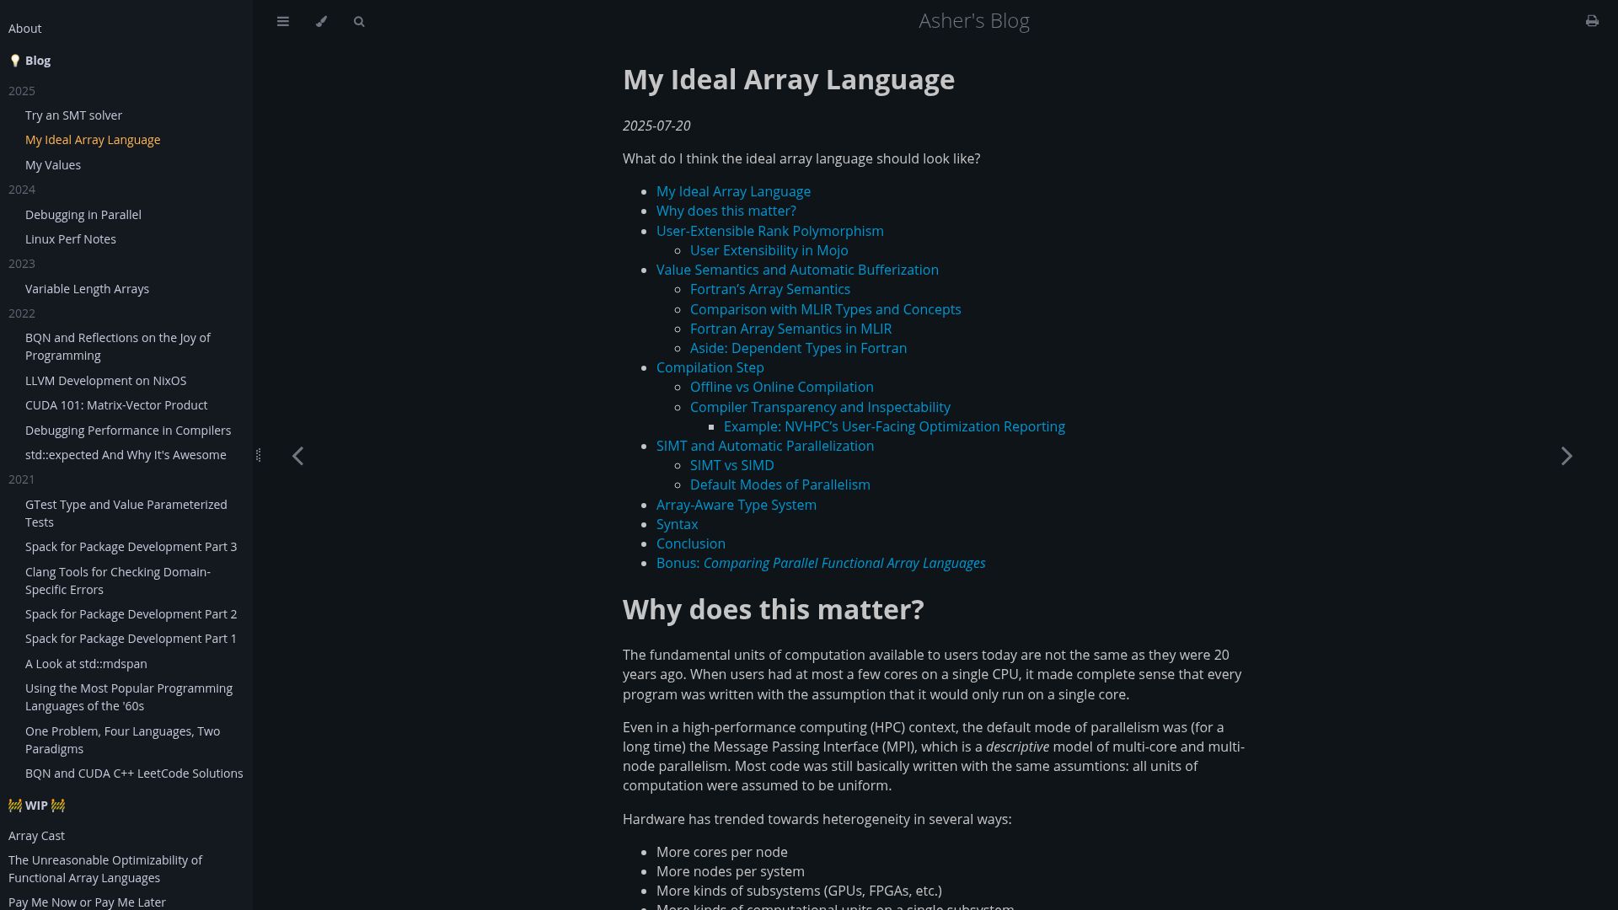Open Bonus: Comparing Parallel Functional Array Languages
1618x910 pixels.
click(x=821, y=563)
